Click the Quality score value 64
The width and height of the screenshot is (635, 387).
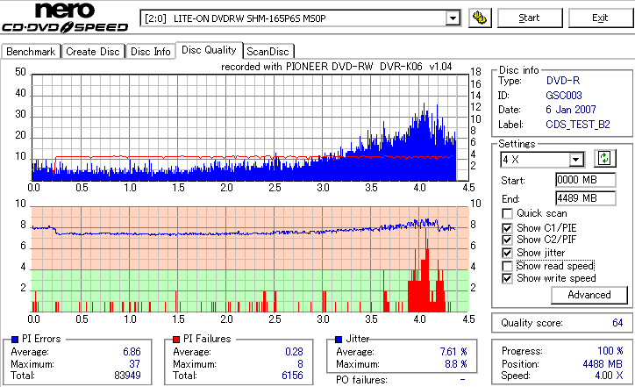(x=617, y=323)
